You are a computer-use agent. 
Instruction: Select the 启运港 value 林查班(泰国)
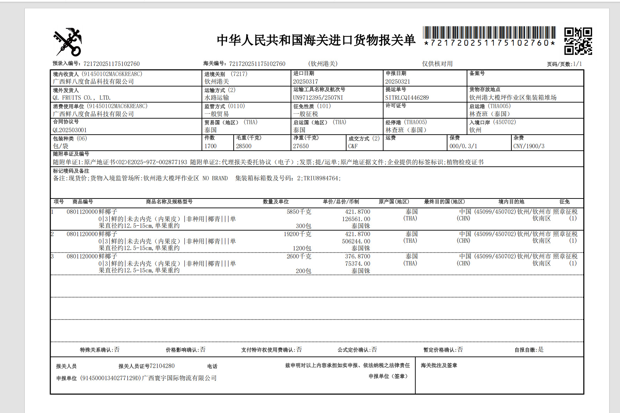tap(490, 114)
